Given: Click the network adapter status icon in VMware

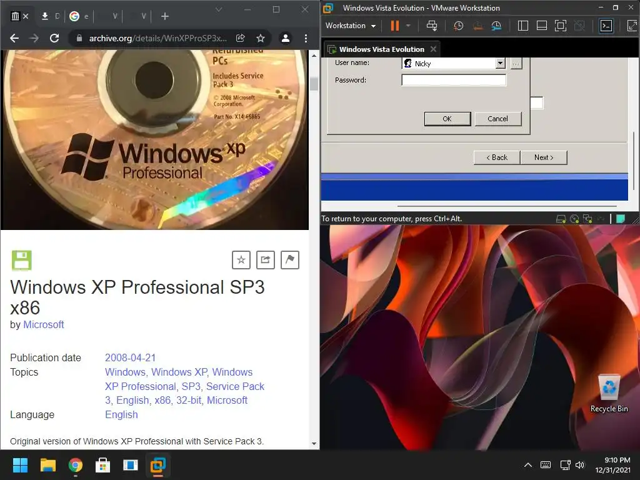Looking at the screenshot, I should coord(587,219).
